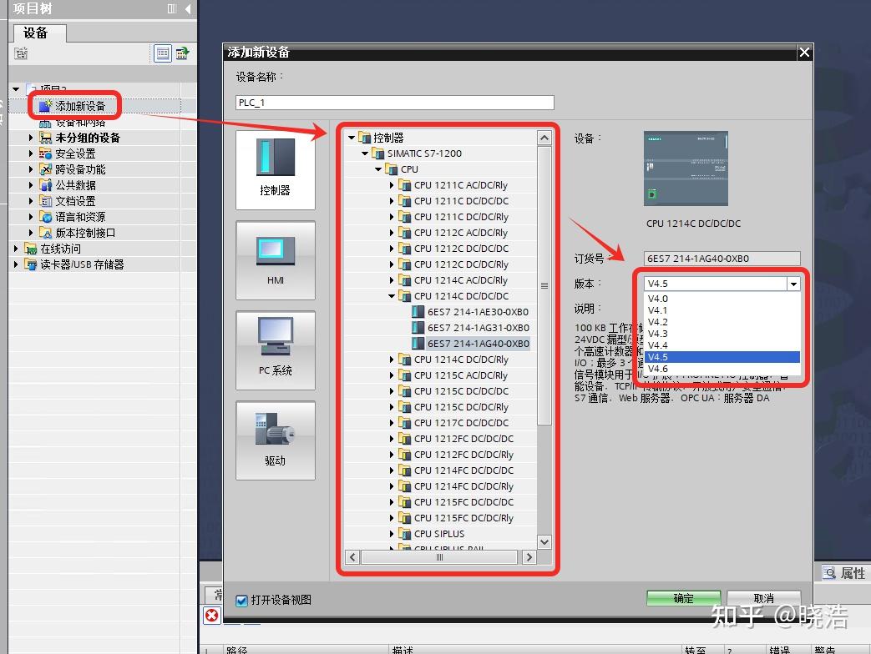This screenshot has height=654, width=871.
Task: Click the device tree vertical scrollbar thumb
Action: point(544,285)
